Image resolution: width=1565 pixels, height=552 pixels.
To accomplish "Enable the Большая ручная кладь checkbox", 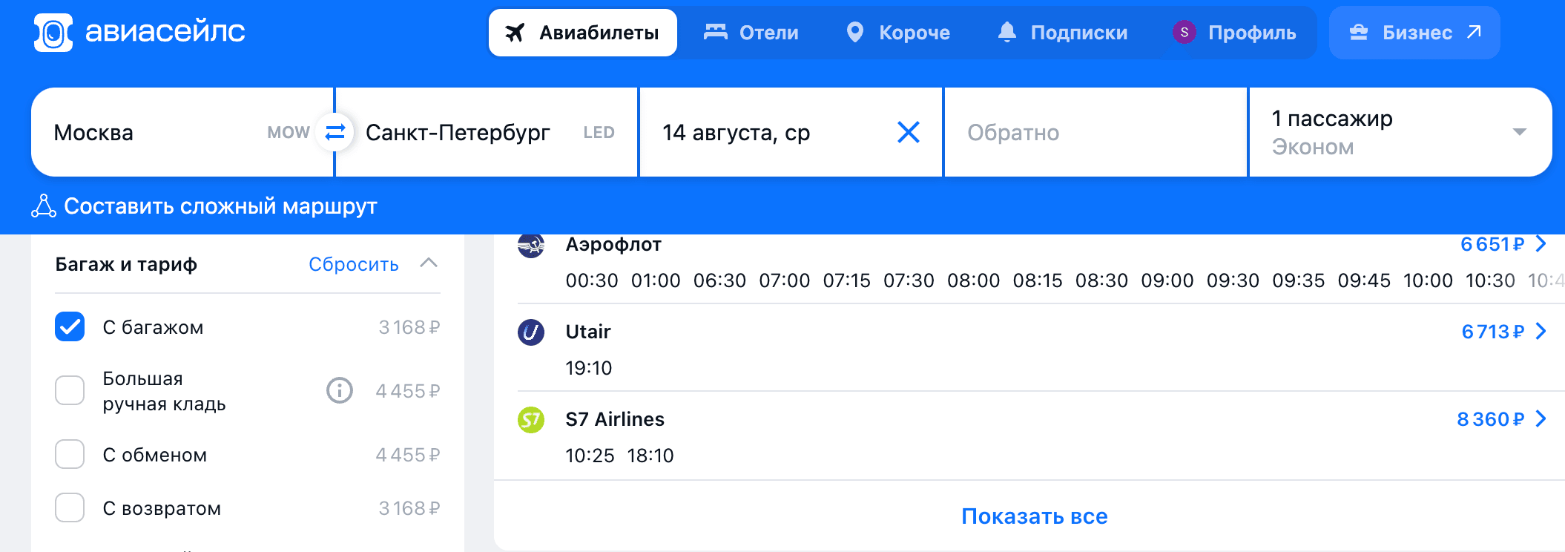I will tap(70, 390).
